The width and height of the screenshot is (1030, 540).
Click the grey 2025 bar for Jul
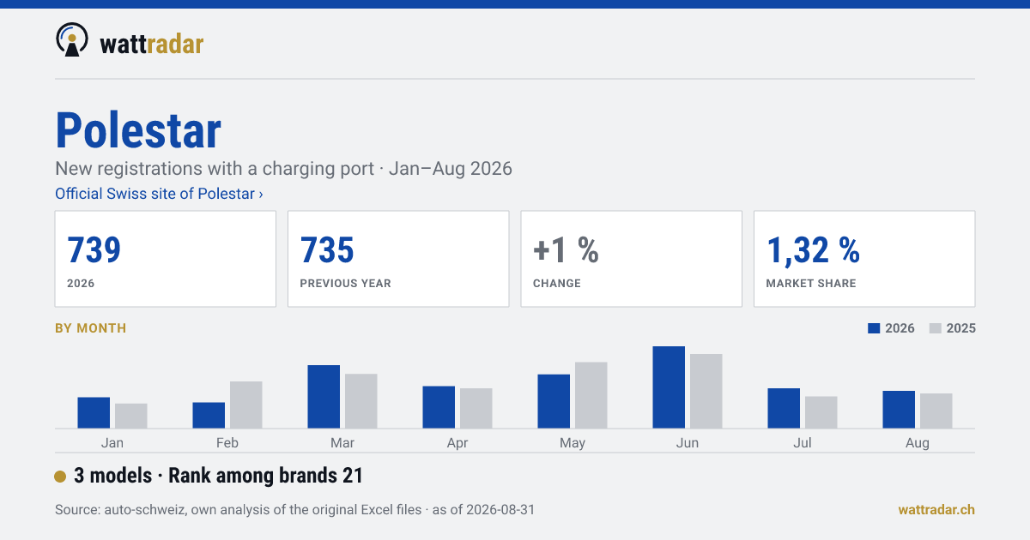point(821,412)
